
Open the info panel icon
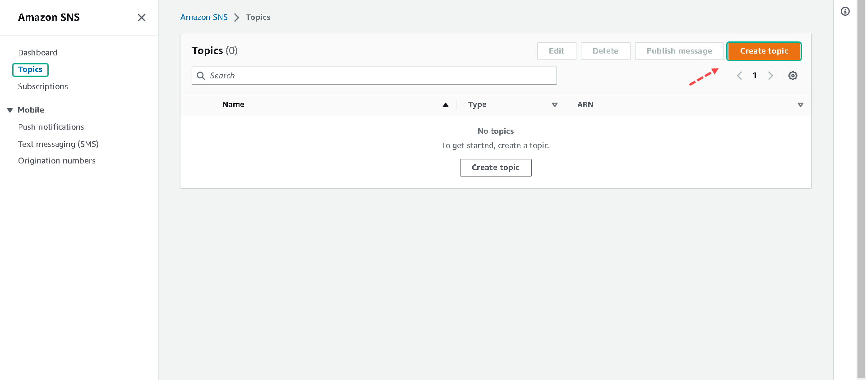[845, 12]
